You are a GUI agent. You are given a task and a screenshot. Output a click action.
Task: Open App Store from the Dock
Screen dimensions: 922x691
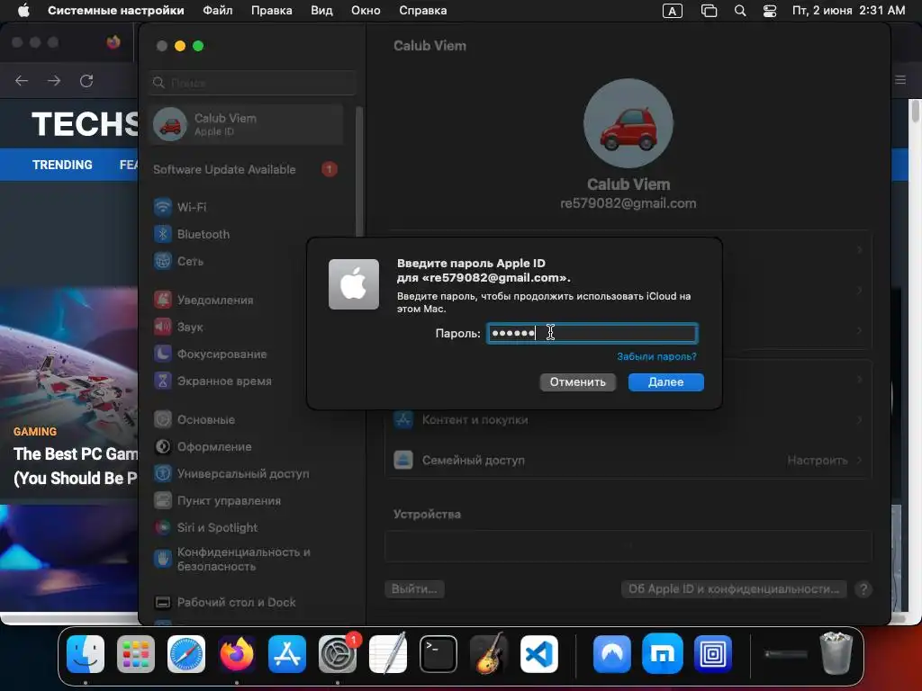287,653
